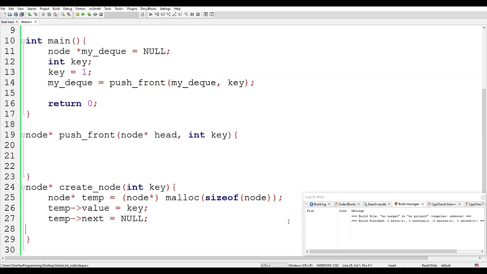
Task: Close the Build messages tab
Action: click(x=422, y=204)
